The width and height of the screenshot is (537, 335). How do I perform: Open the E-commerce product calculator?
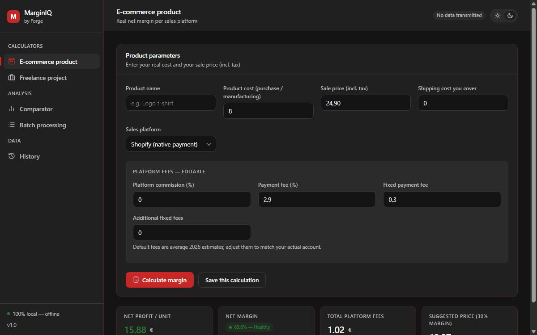(51, 62)
